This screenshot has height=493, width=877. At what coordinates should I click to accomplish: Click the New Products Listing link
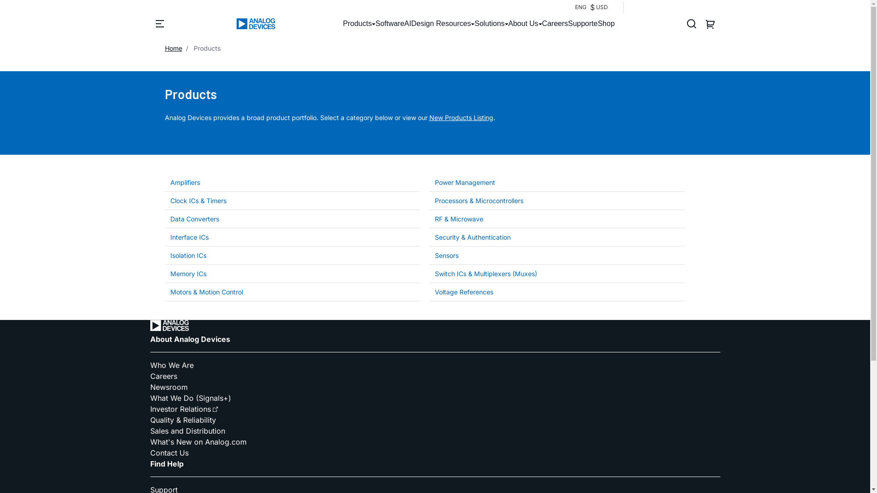[x=461, y=118]
